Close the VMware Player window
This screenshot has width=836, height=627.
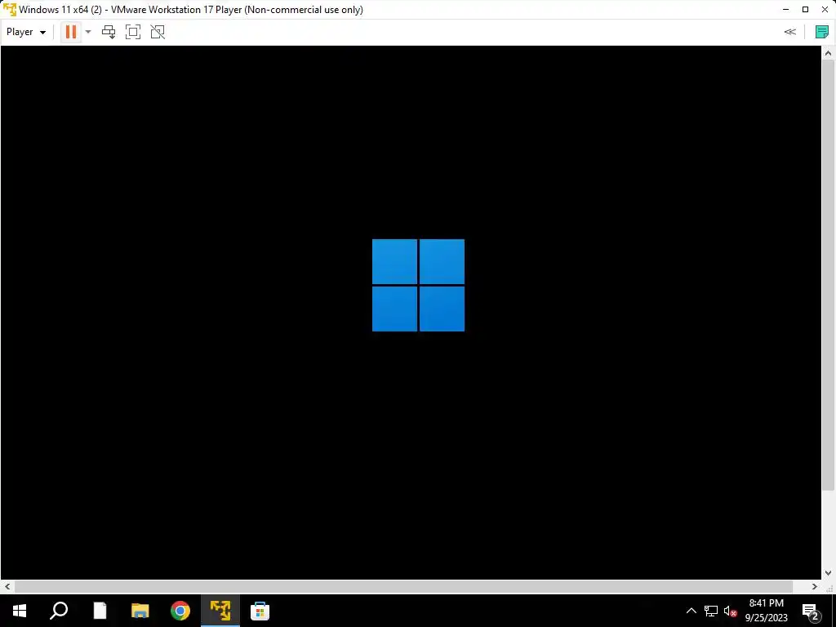click(825, 10)
